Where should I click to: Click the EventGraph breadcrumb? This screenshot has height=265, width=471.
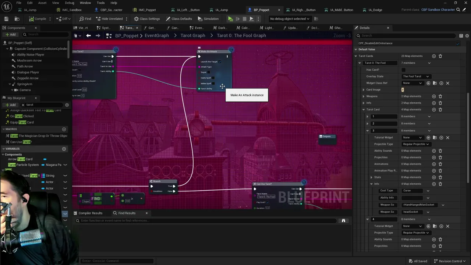click(157, 36)
